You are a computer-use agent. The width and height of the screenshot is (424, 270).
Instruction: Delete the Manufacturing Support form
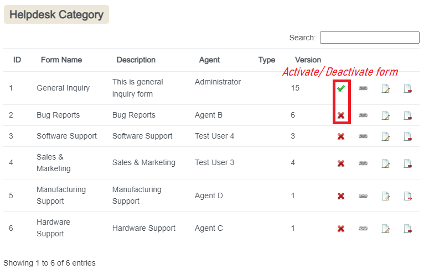(408, 196)
